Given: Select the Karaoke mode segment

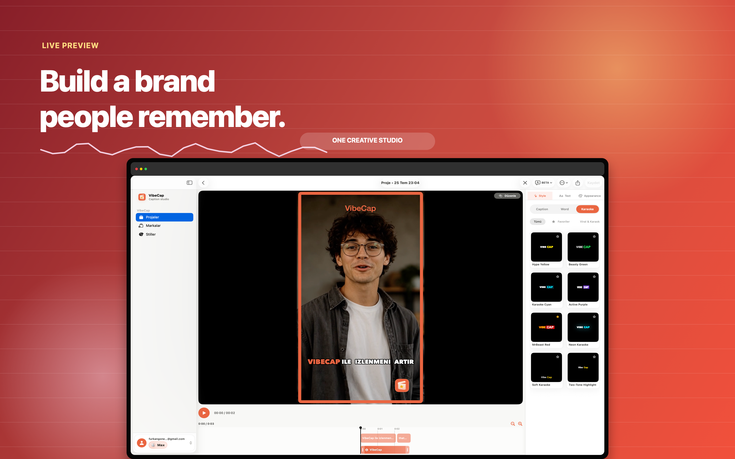Looking at the screenshot, I should point(587,209).
